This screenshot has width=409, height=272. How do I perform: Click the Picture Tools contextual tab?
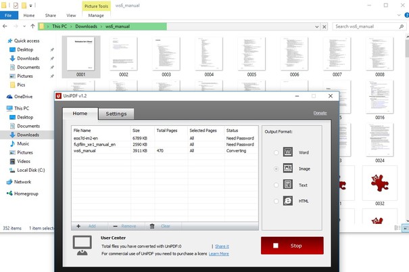click(96, 6)
